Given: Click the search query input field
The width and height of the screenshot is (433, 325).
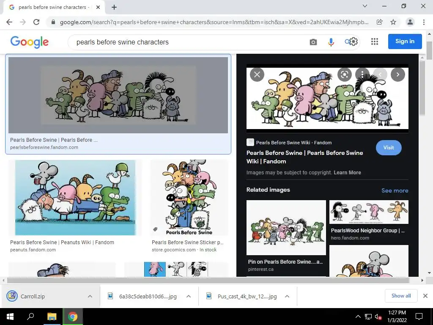Looking at the screenshot, I should (188, 42).
